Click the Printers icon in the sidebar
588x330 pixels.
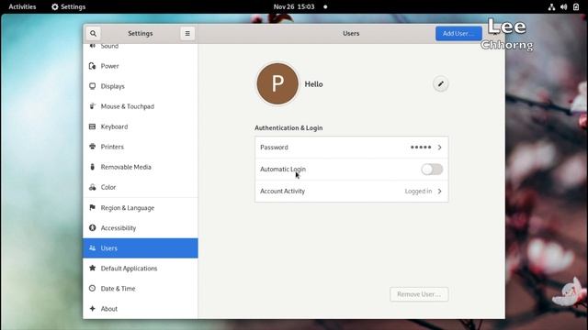pos(92,147)
